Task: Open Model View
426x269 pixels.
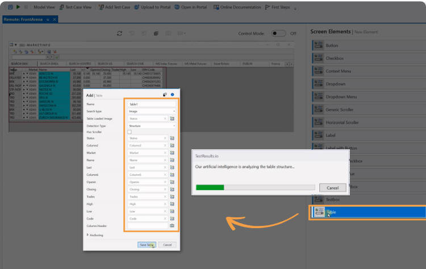Action: coord(44,7)
